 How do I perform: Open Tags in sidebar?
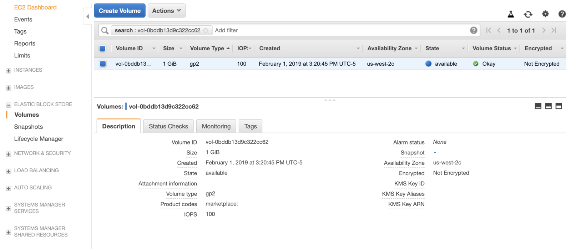[20, 31]
